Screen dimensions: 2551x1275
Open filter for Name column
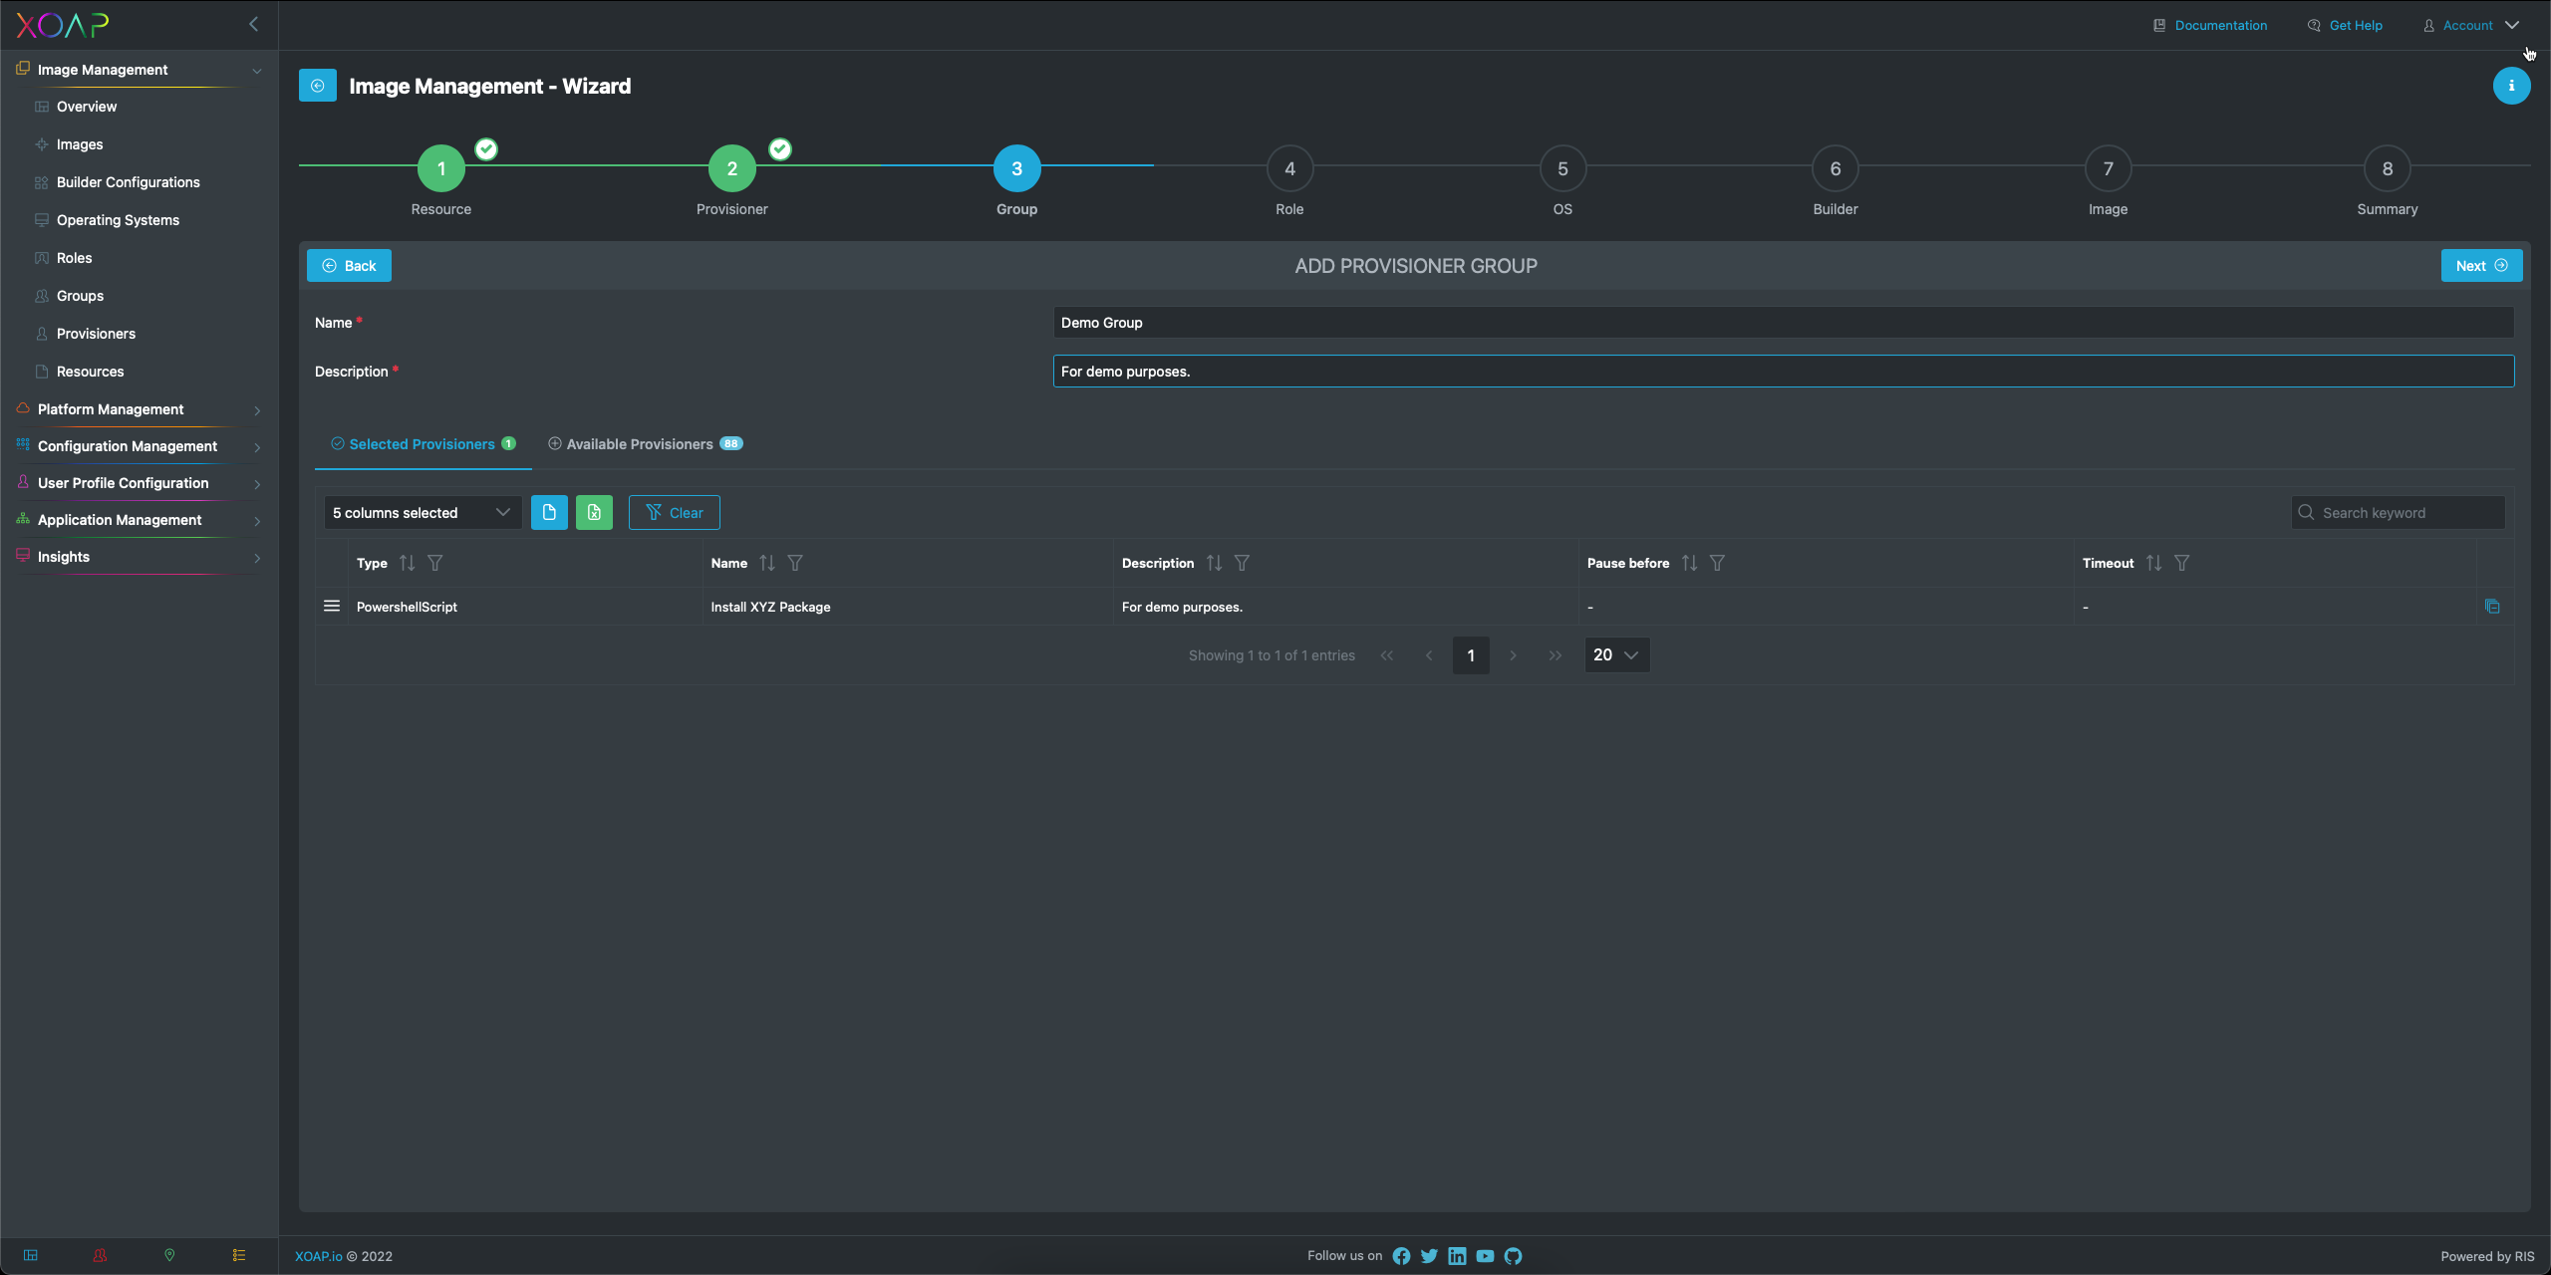pyautogui.click(x=794, y=563)
